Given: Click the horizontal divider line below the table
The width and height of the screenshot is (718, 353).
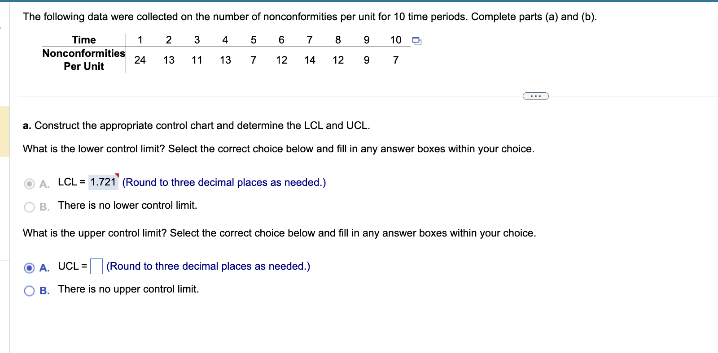Looking at the screenshot, I should click(x=269, y=95).
